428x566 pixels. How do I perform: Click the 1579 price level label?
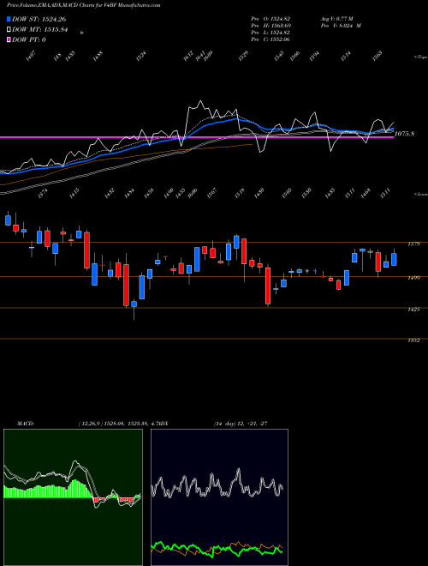(x=413, y=244)
